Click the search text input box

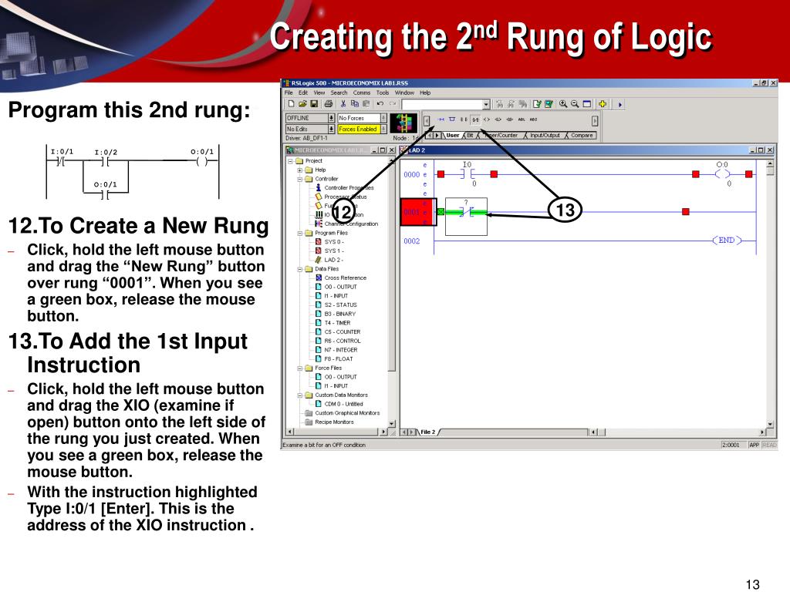click(x=441, y=105)
